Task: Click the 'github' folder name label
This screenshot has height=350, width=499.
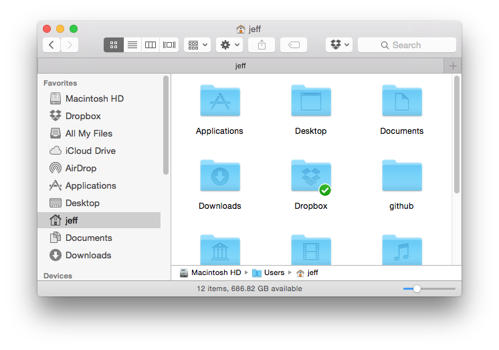Action: coord(401,206)
